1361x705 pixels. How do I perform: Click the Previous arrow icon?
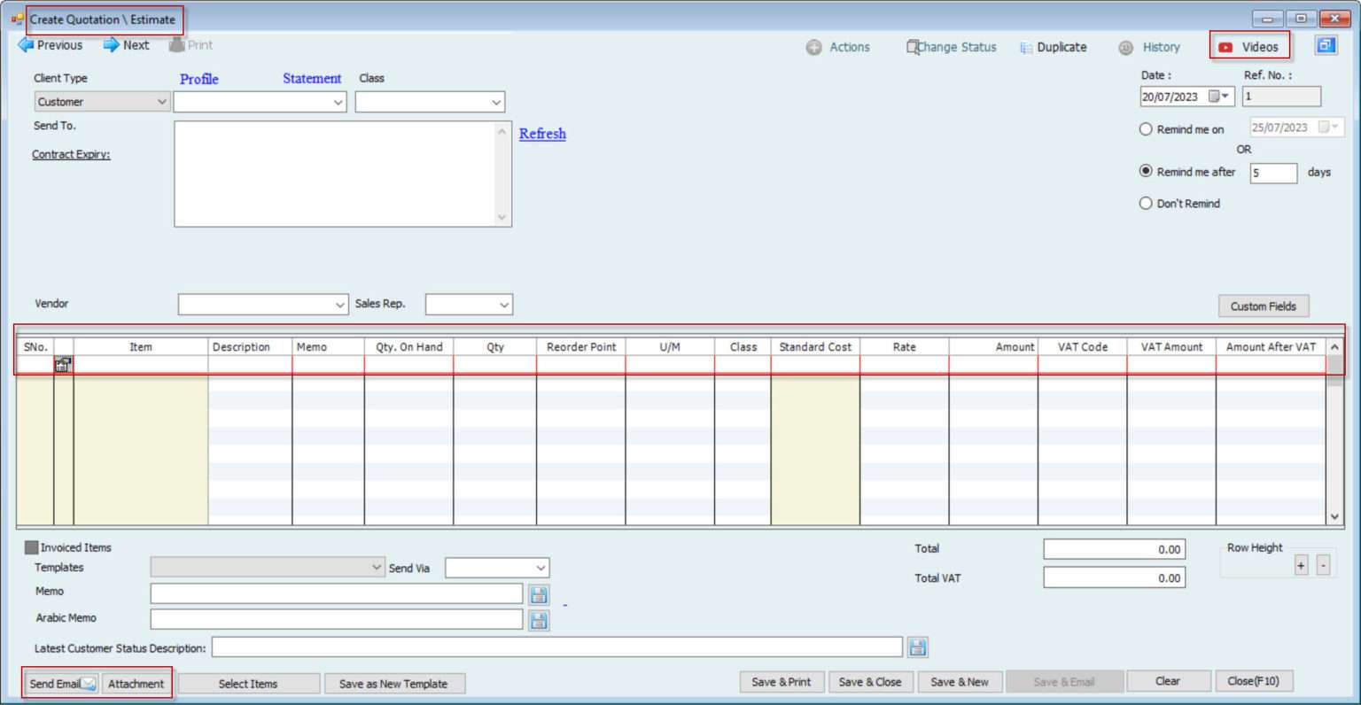[x=26, y=45]
